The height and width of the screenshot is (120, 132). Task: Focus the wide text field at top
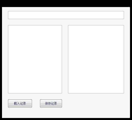[66, 15]
